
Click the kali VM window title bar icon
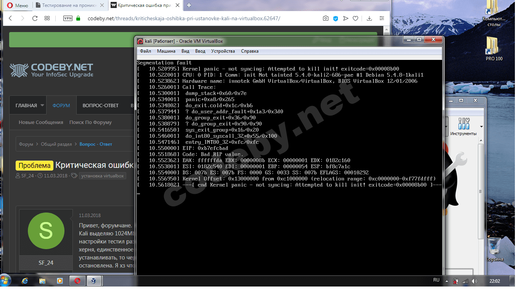[140, 41]
